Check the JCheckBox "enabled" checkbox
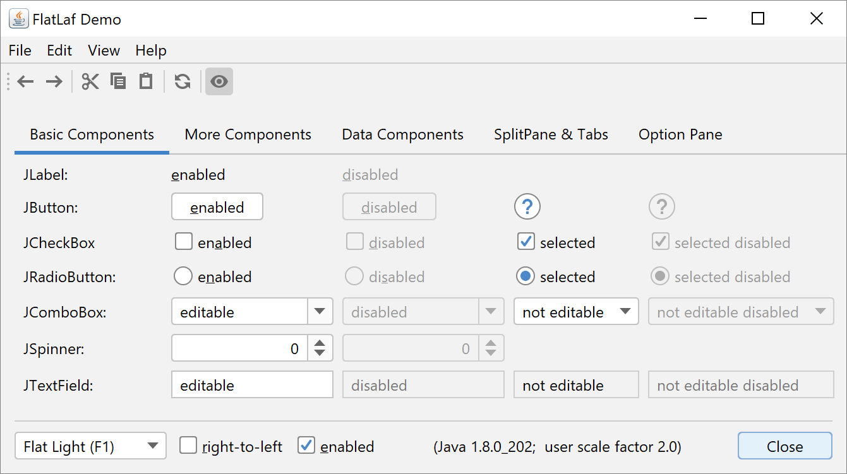The height and width of the screenshot is (474, 847). click(x=183, y=242)
